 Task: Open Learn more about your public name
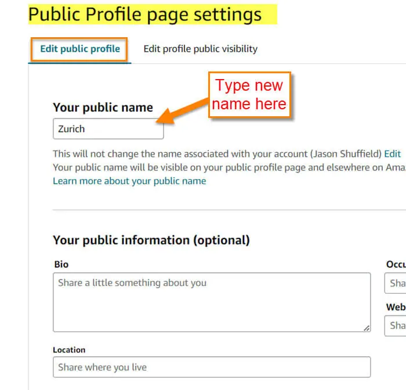coord(129,181)
